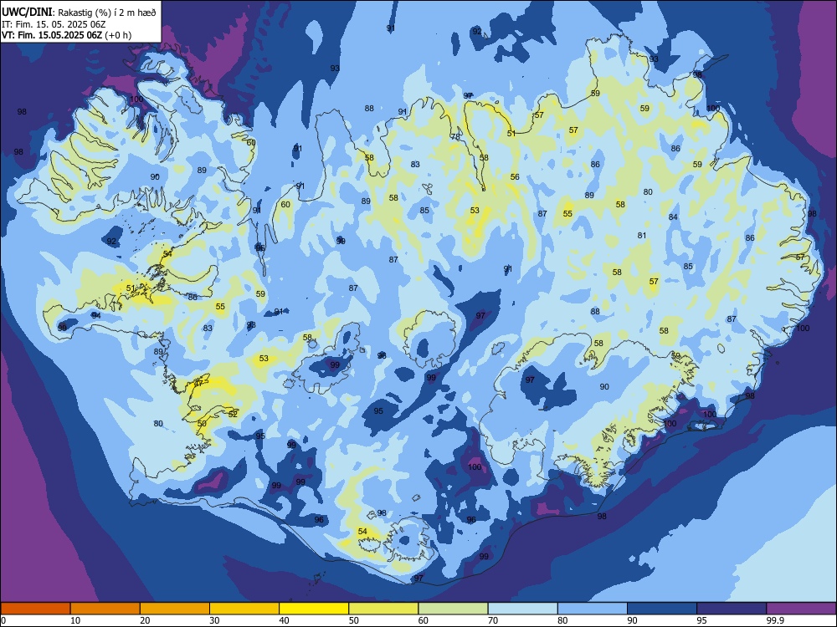Click the dark orange 0–10 legend swatch
This screenshot has height=627, width=837.
[35, 609]
